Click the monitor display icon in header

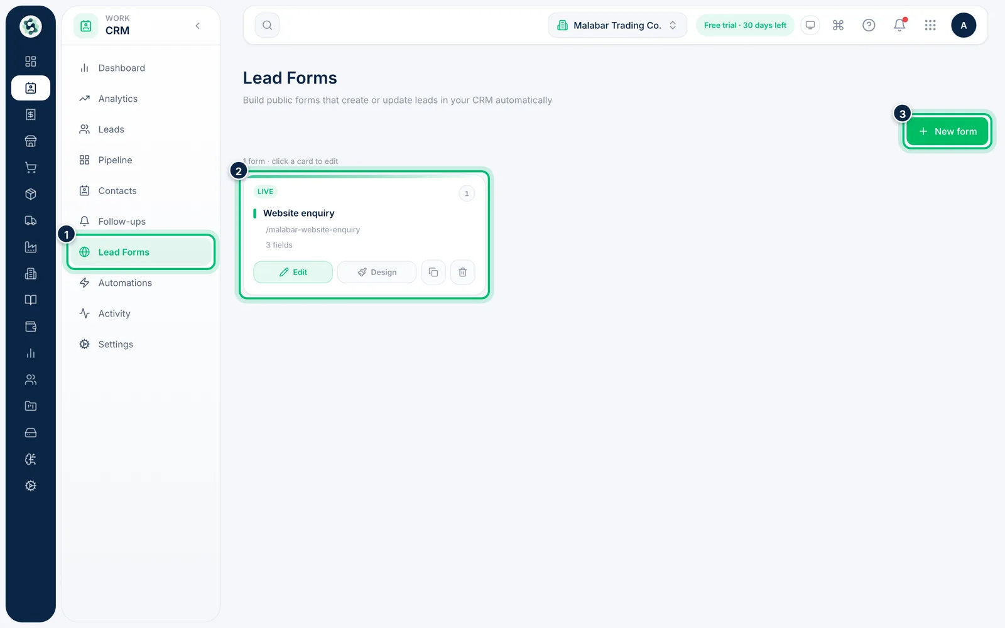[810, 25]
